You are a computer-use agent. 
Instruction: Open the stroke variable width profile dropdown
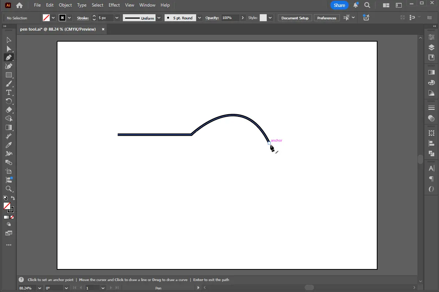click(x=159, y=18)
